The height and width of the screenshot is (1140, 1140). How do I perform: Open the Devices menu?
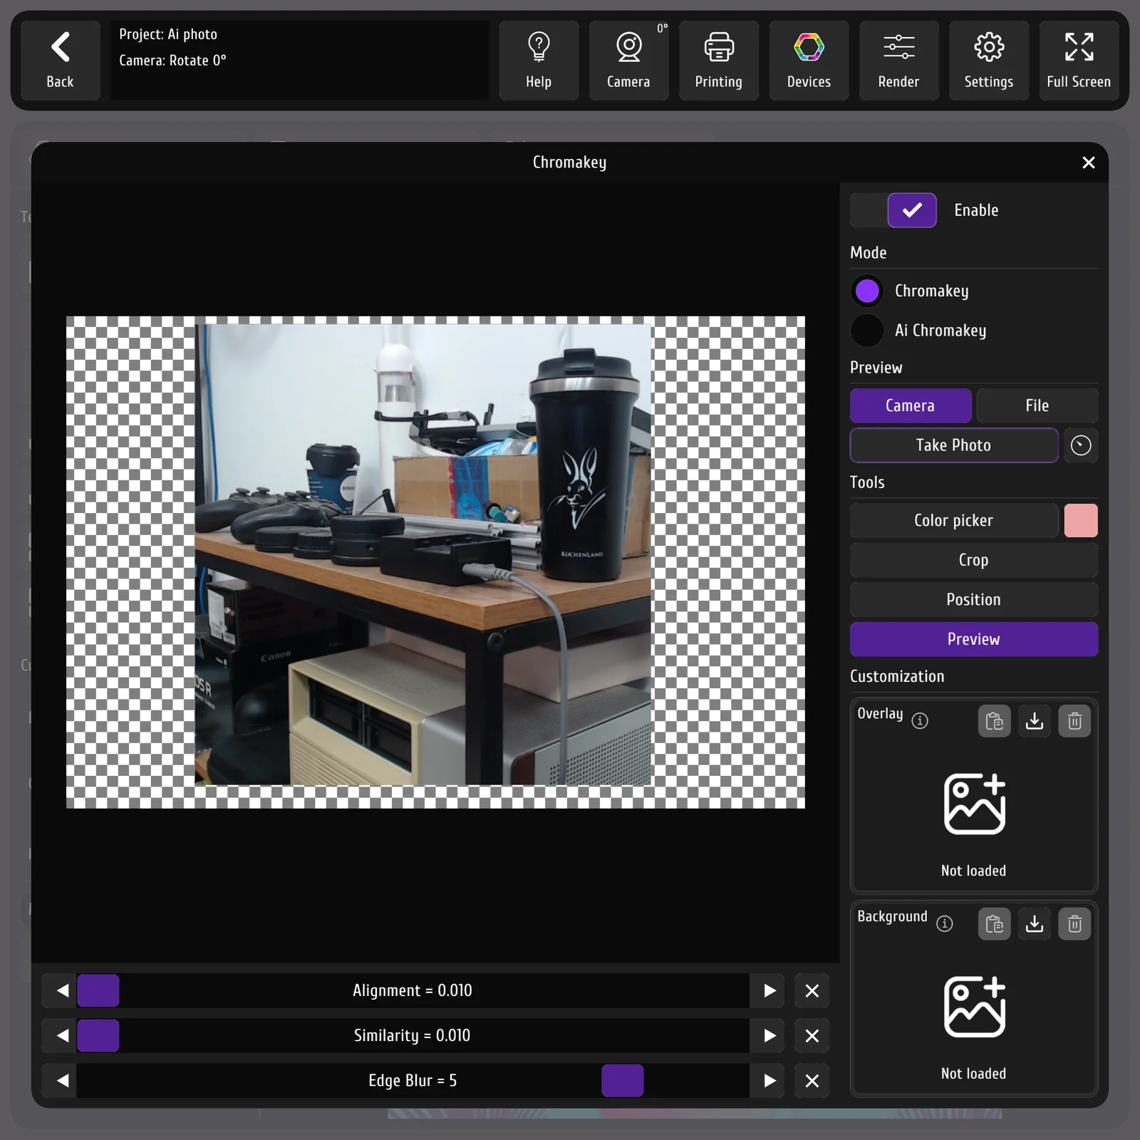click(x=809, y=61)
